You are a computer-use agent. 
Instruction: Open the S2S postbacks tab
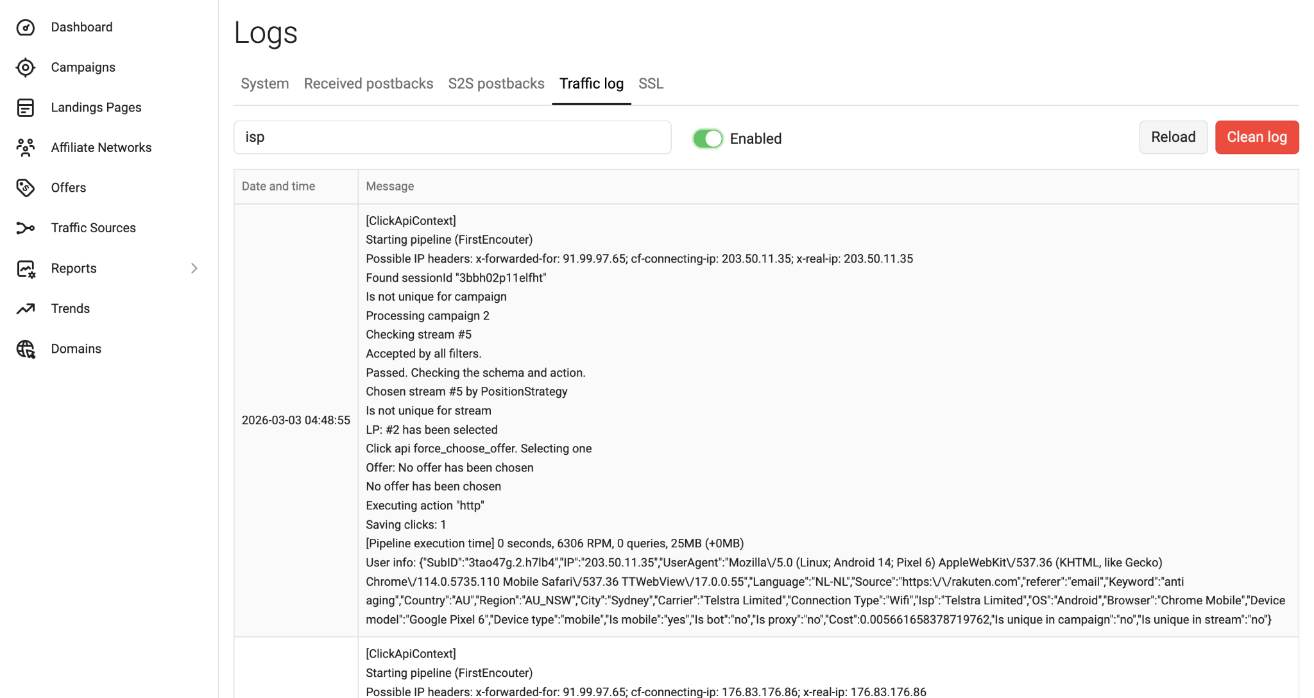point(496,84)
